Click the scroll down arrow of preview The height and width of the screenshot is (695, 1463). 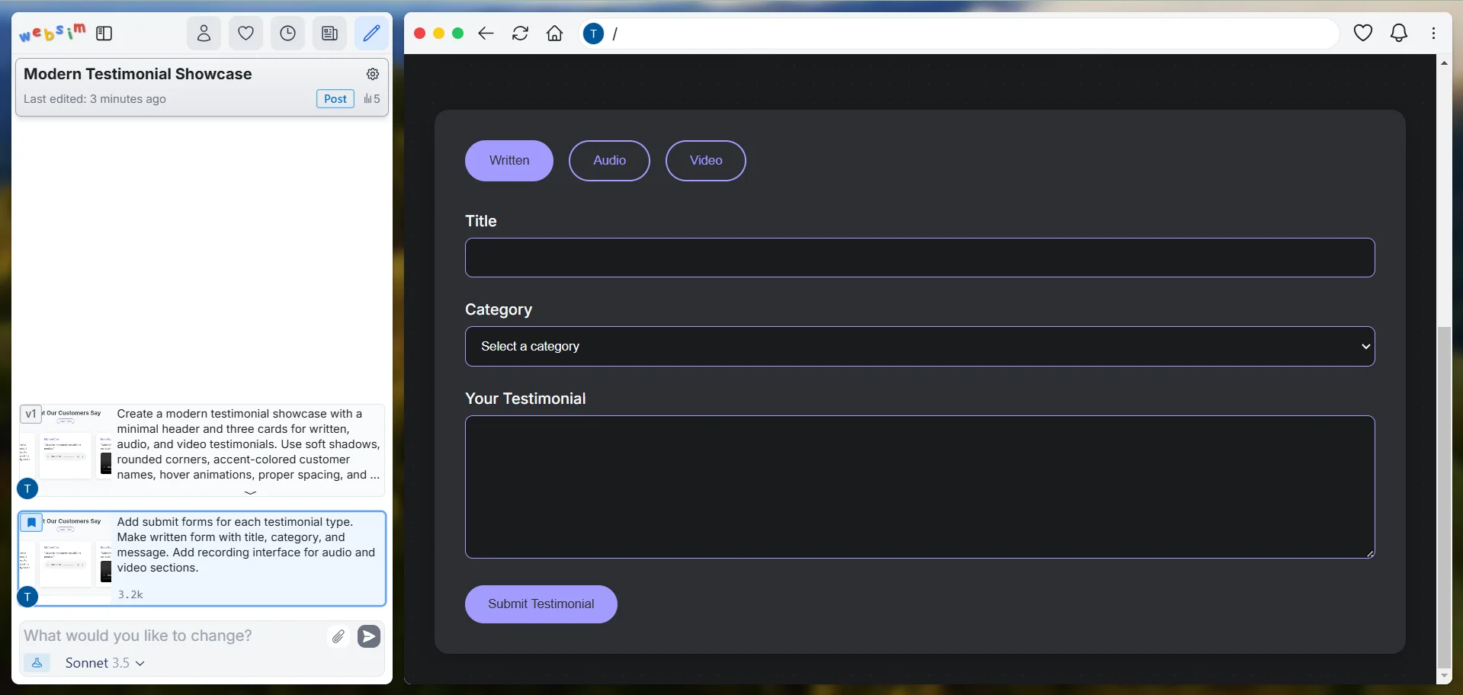point(1444,676)
